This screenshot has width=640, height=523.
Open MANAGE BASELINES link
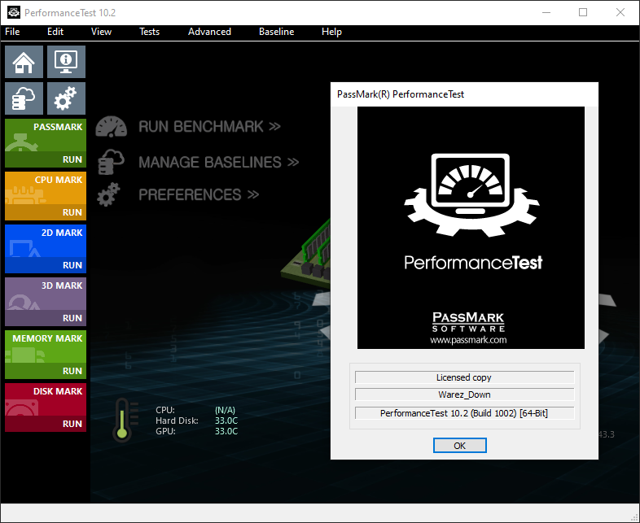tap(219, 162)
